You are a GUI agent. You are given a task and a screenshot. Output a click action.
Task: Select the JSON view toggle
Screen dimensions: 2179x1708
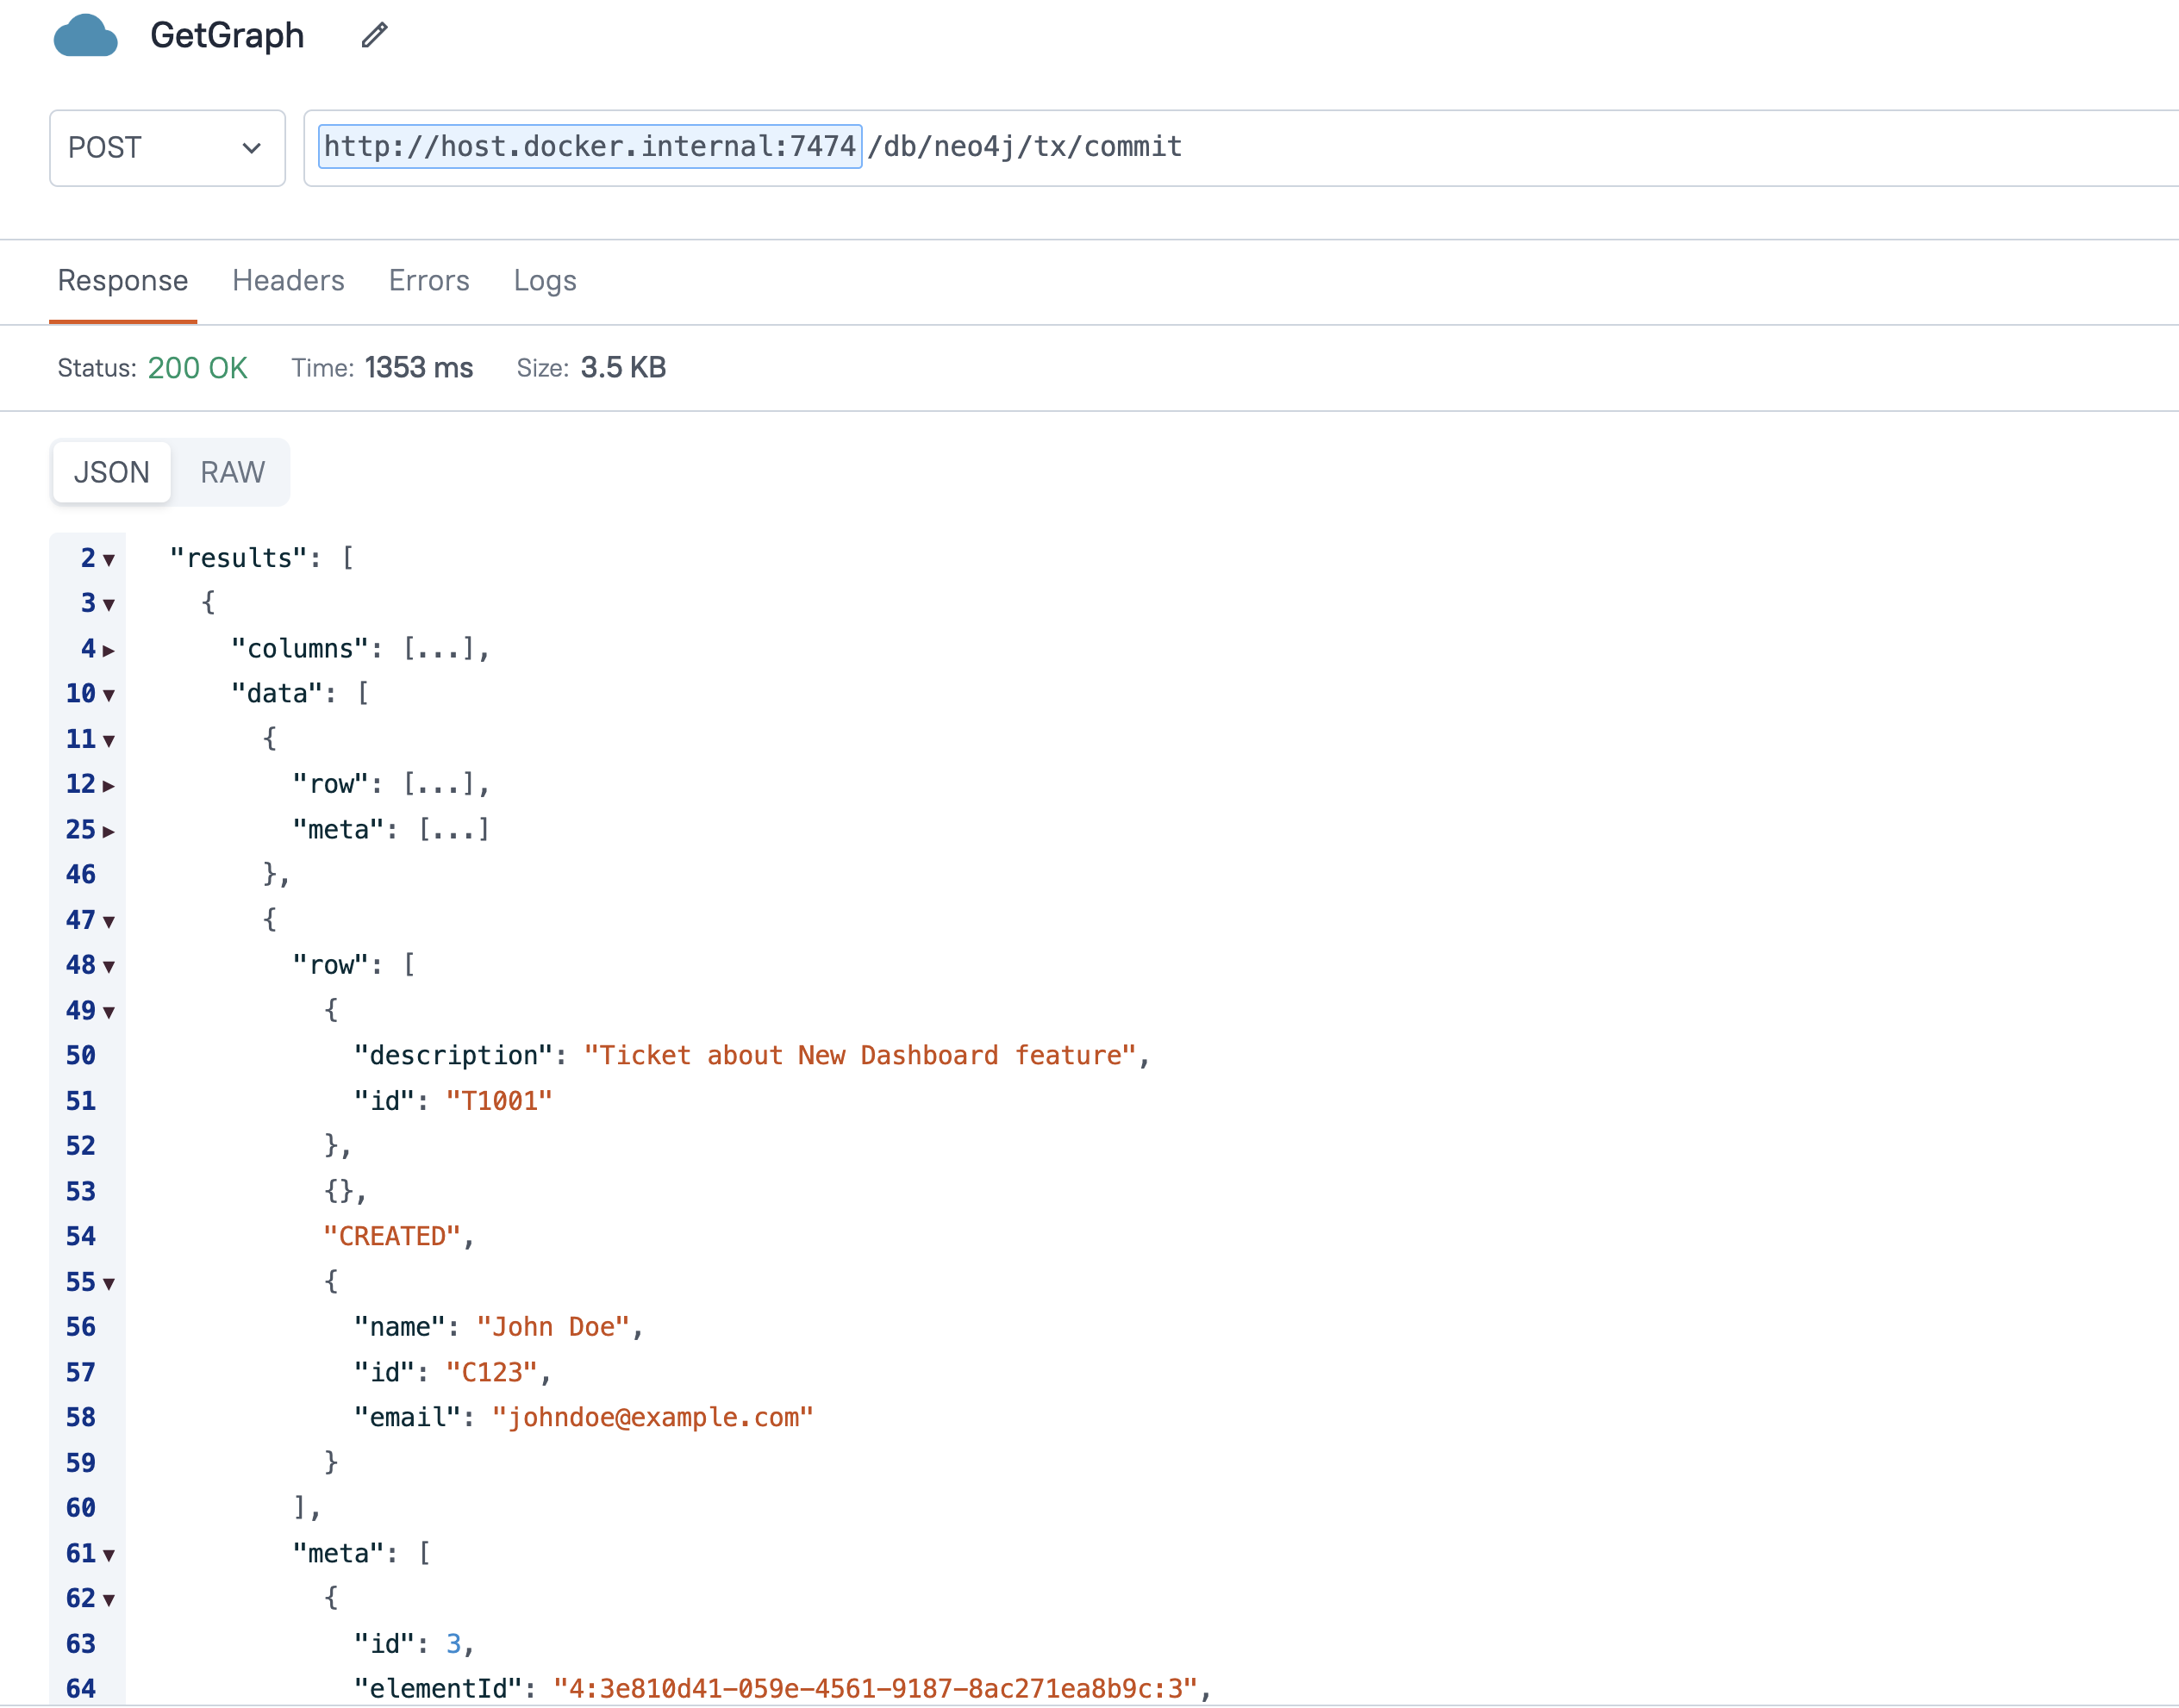(111, 472)
